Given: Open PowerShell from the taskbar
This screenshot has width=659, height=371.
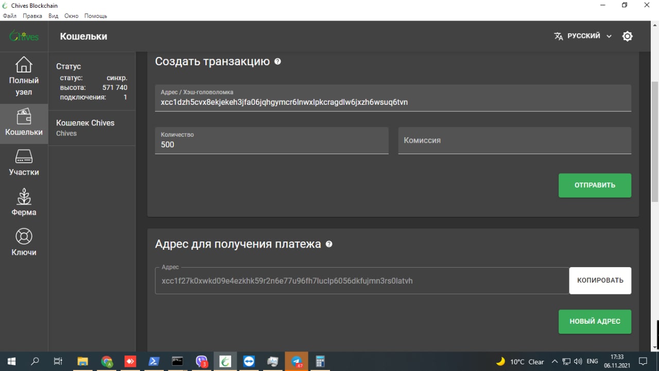Looking at the screenshot, I should point(154,361).
